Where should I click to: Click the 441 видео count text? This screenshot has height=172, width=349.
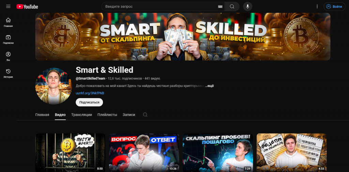152,78
